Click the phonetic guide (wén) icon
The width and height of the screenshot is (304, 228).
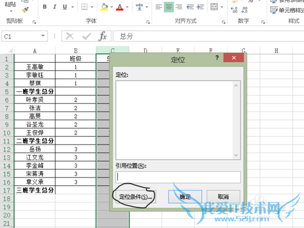point(139,7)
